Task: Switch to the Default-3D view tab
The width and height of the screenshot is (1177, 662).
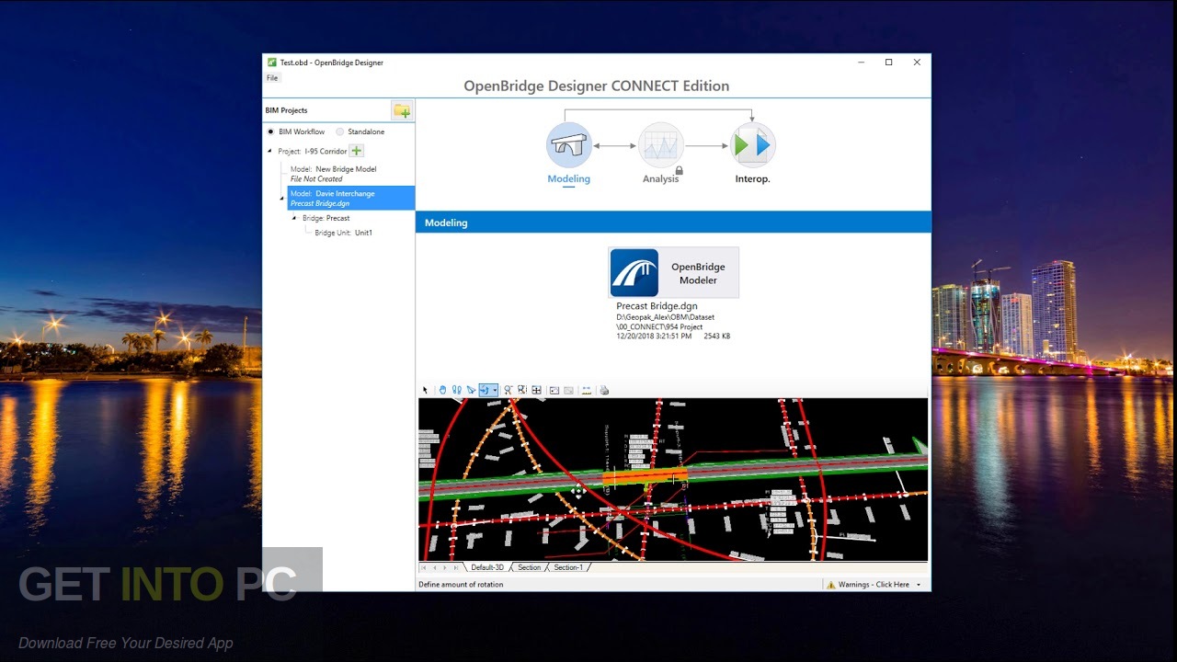Action: (x=487, y=567)
